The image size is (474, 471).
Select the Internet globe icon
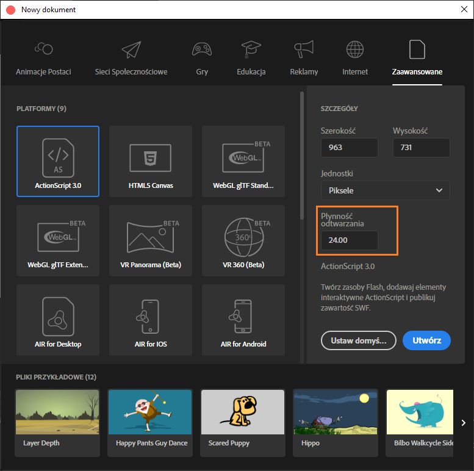355,49
